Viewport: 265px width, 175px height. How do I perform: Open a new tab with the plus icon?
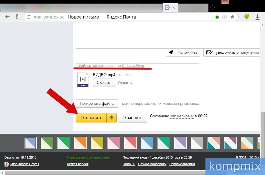tap(213, 7)
